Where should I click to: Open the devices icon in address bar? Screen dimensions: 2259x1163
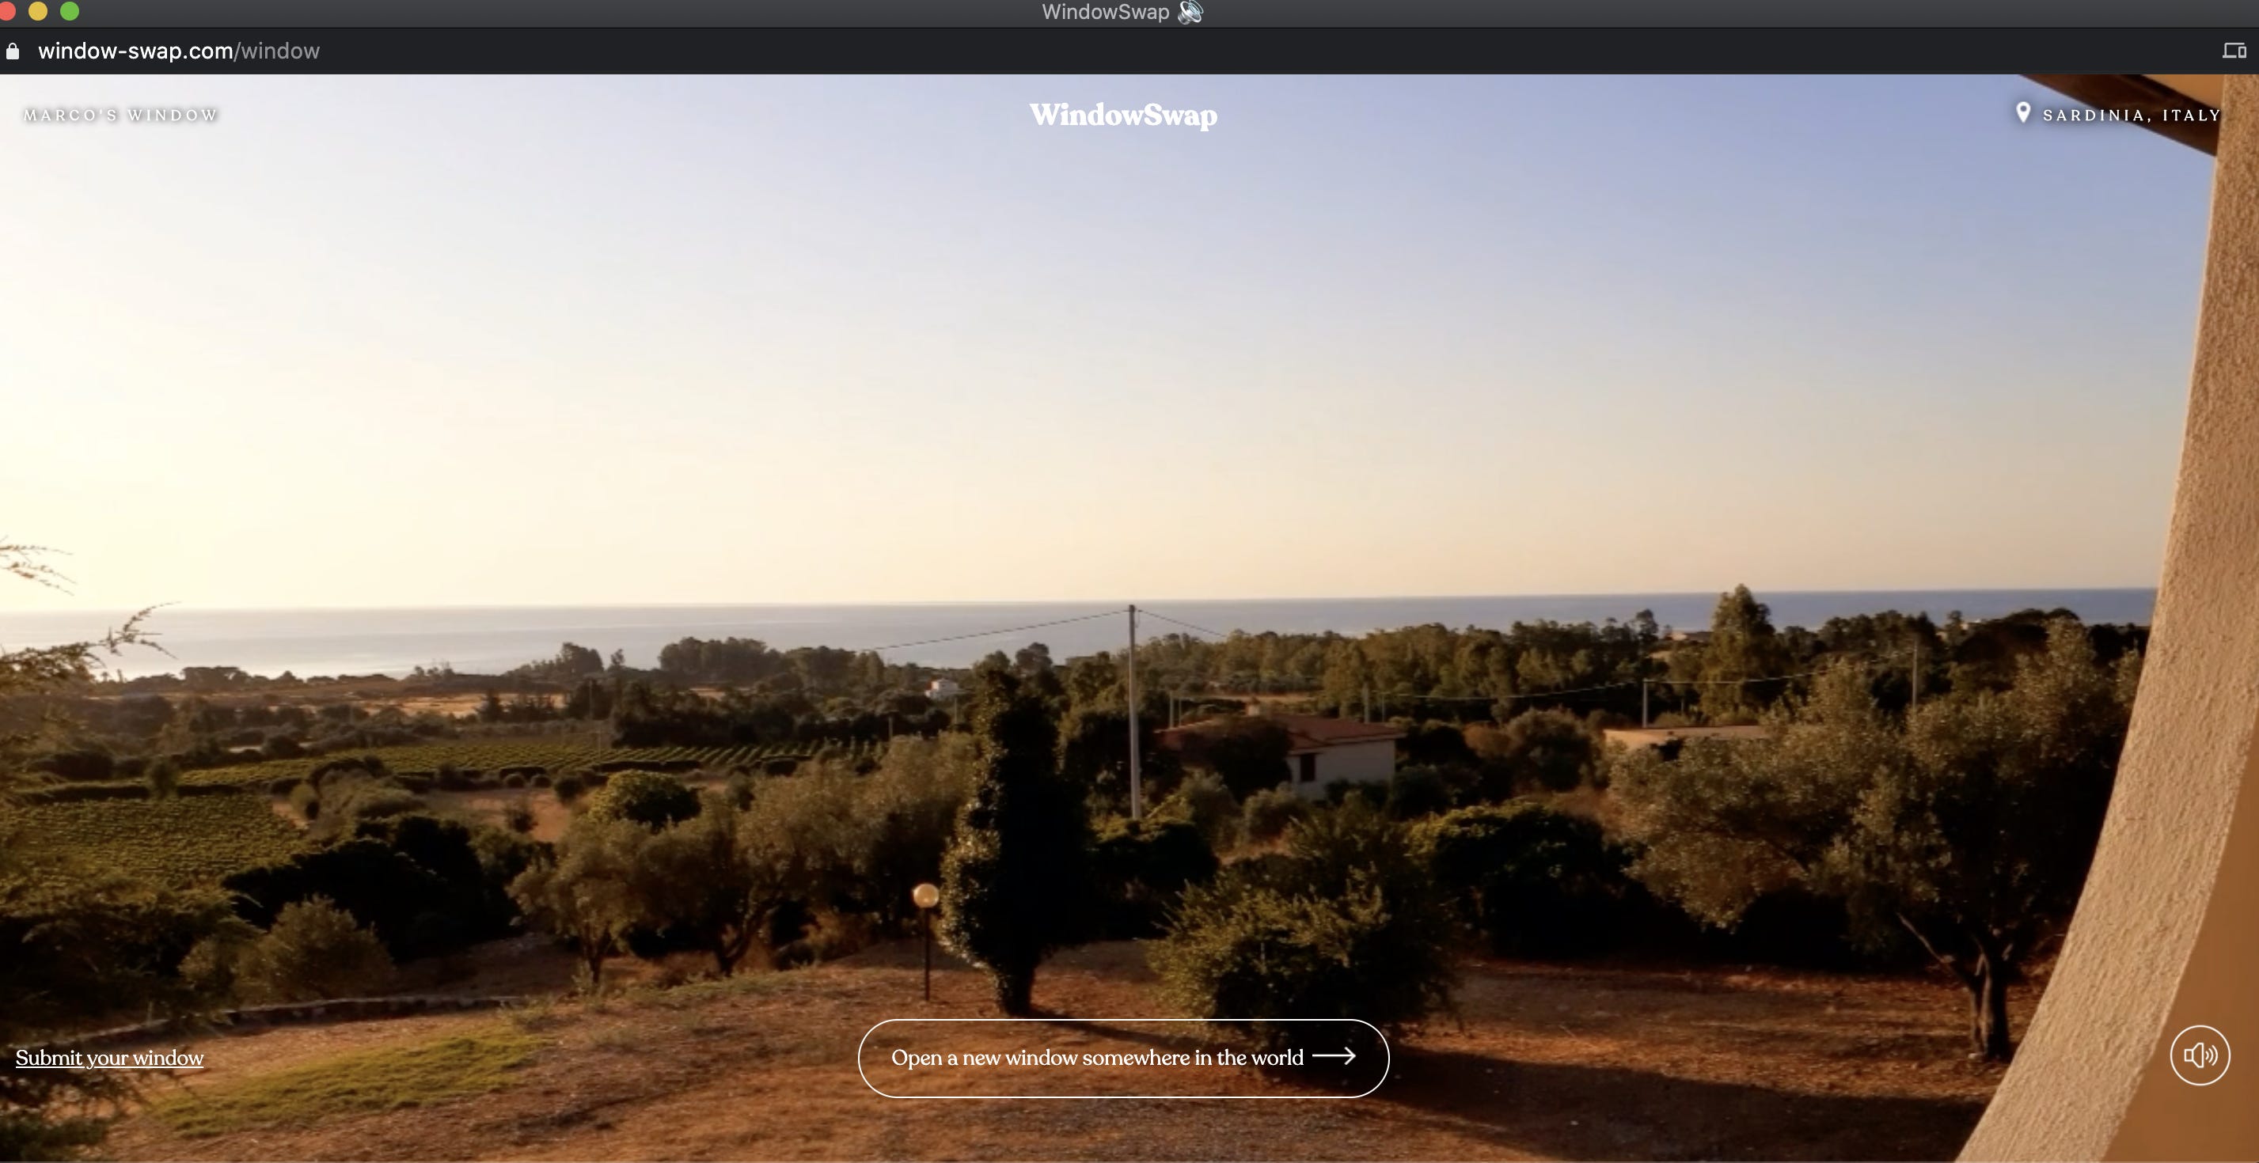click(2233, 51)
